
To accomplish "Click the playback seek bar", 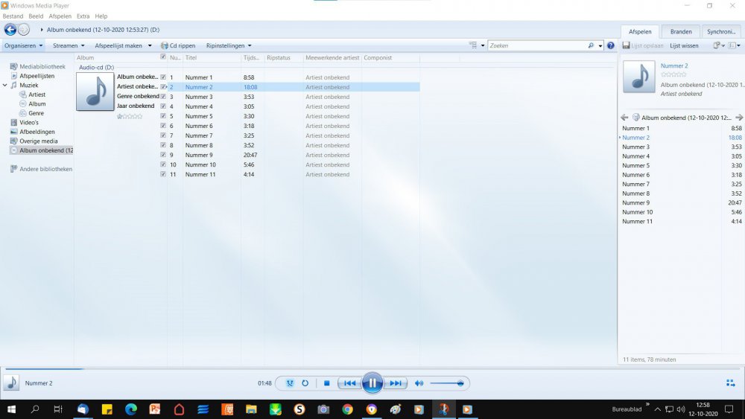I will tap(372, 368).
